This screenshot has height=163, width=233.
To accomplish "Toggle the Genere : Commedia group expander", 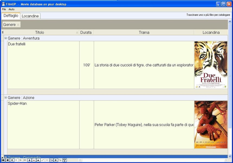I will pos(6,157).
